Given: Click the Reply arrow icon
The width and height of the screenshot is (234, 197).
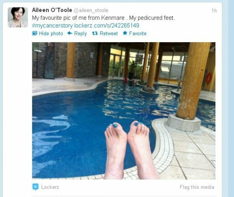Looking at the screenshot, I should coord(70,33).
